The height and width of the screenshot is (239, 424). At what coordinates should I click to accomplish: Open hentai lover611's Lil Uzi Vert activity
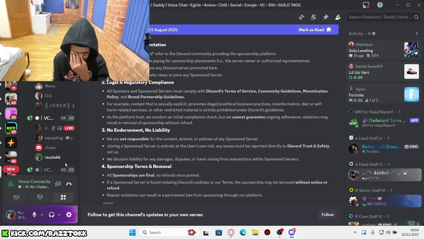tap(384, 72)
